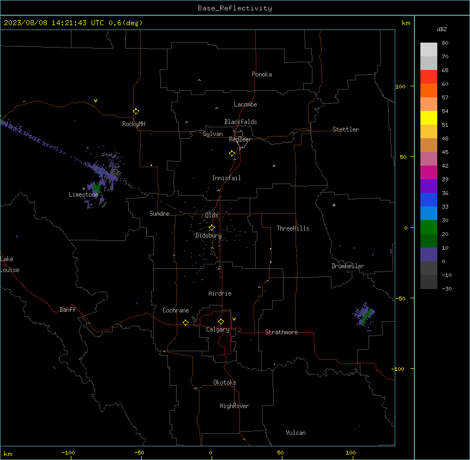
Task: Click the ThreeHills label
Action: [x=293, y=228]
